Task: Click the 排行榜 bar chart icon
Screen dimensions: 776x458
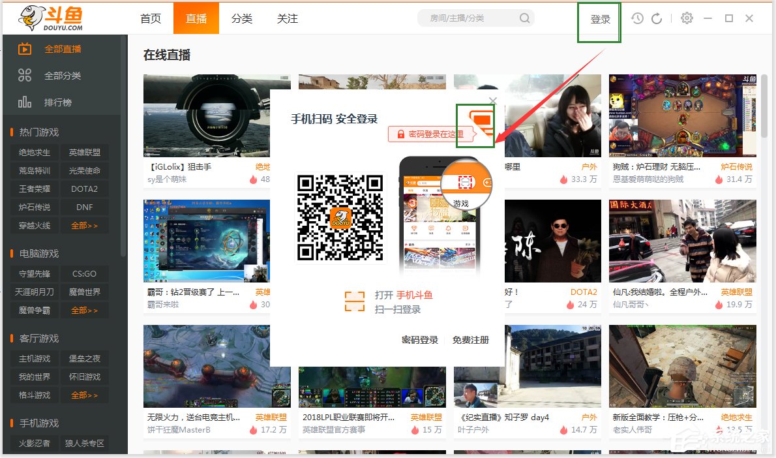Action: [25, 102]
